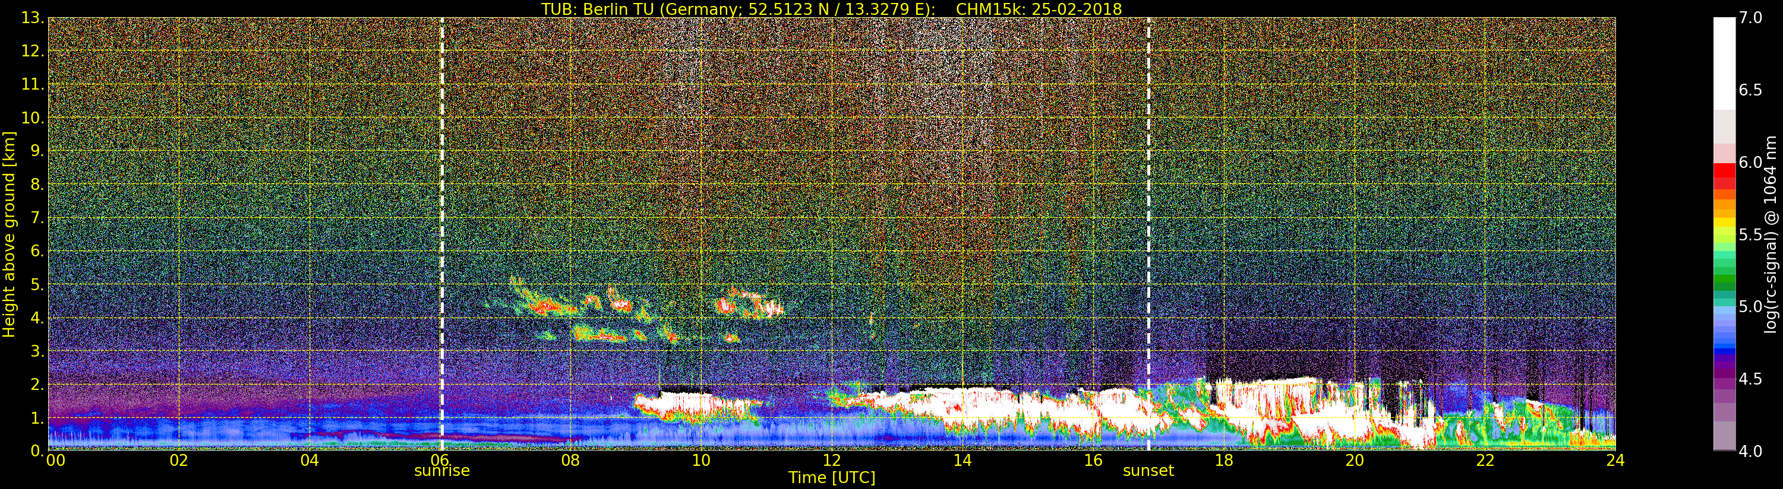Click the 'Height above ground [km]' axis label
1783x489 pixels.
click(x=9, y=234)
